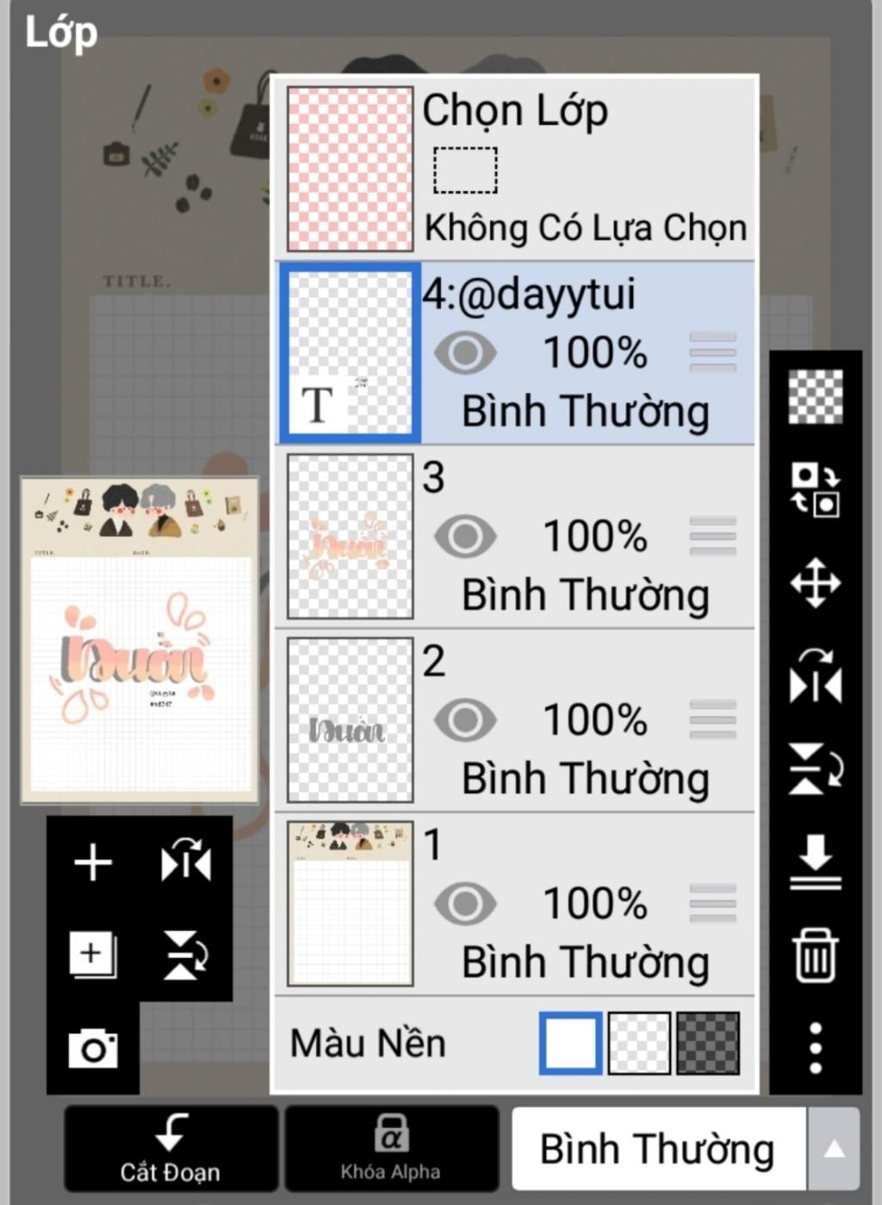Delete layer using trash can icon
Screen dimensions: 882x1205
816,954
